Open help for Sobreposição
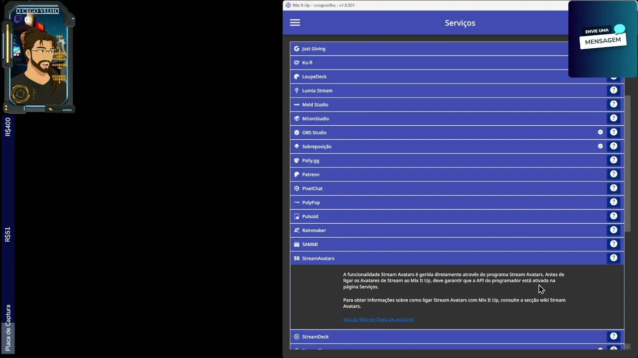The image size is (638, 358). click(614, 146)
